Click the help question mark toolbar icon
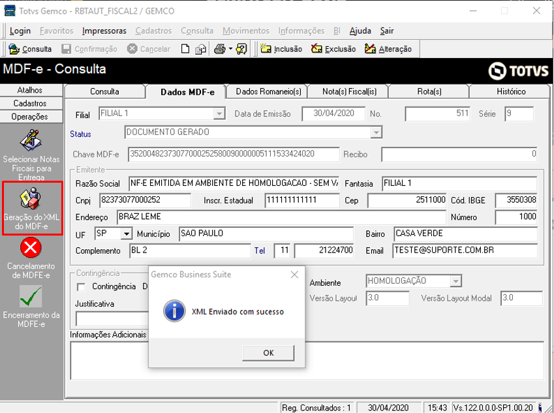Image resolution: width=554 pixels, height=413 pixels. point(241,49)
